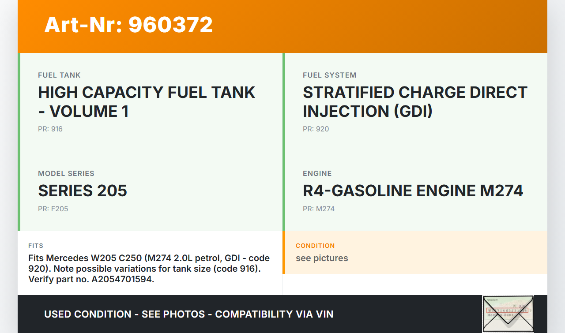Click the envelope icon over the VIN thumbnail
The height and width of the screenshot is (333, 565).
coord(508,314)
